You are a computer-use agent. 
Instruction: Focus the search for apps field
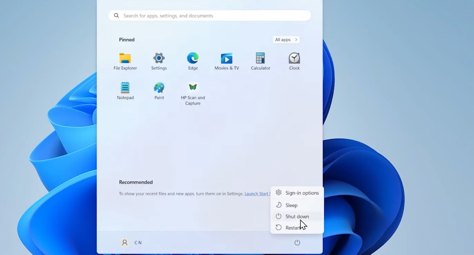tap(210, 16)
